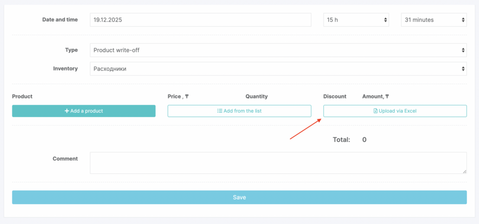
Task: Open the minutes dropdown showing 31 minutes
Action: pyautogui.click(x=434, y=20)
